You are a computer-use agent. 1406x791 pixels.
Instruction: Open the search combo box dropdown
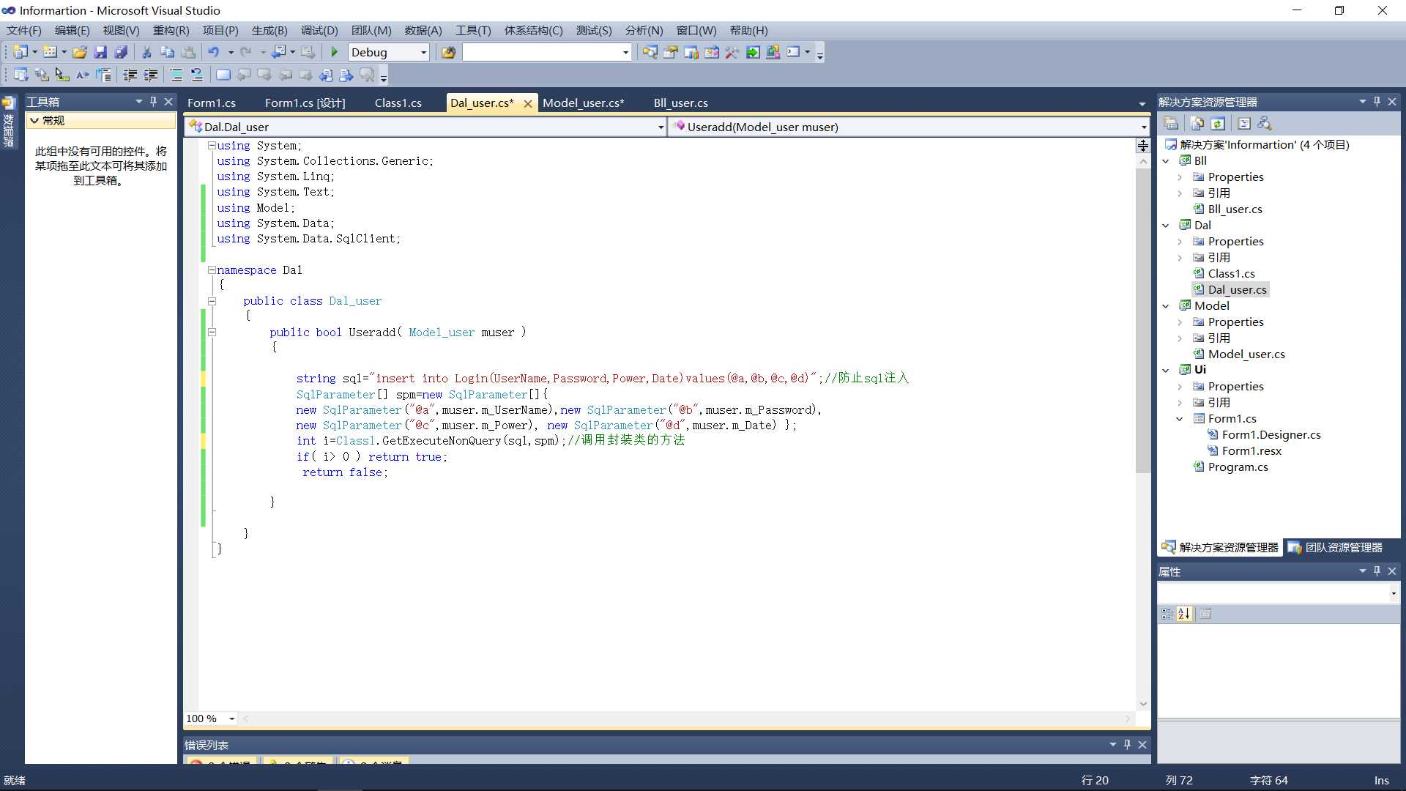tap(625, 52)
